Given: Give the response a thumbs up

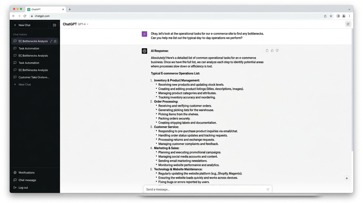Looking at the screenshot, I should coord(272,50).
